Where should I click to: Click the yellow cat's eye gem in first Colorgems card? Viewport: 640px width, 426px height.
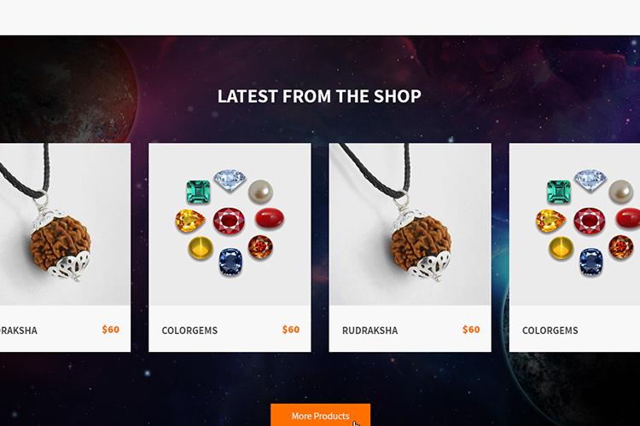click(x=201, y=248)
